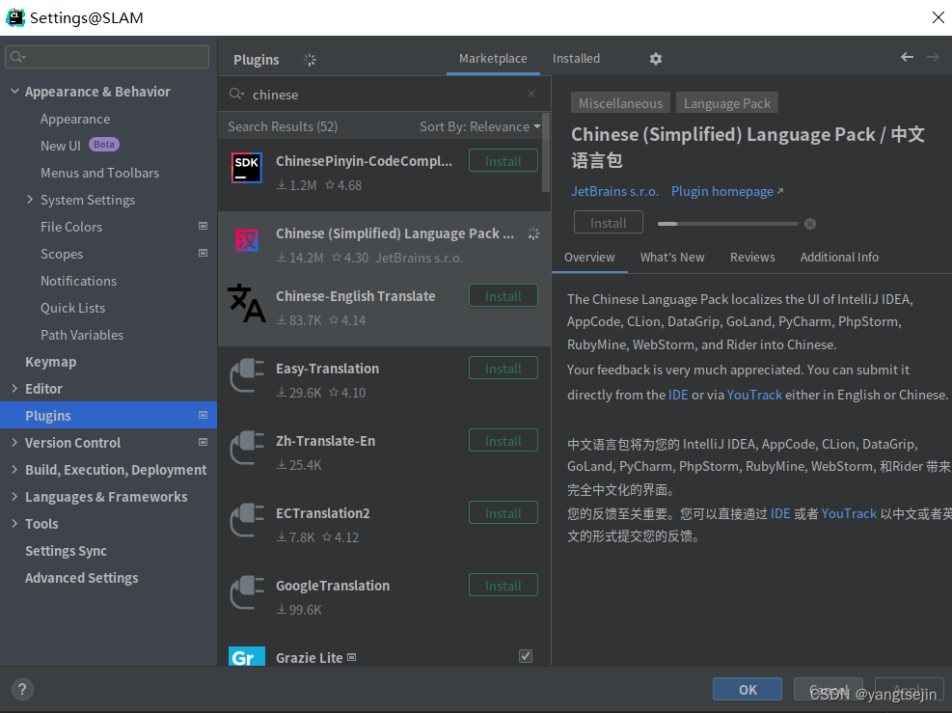The width and height of the screenshot is (952, 713).
Task: Select the Chinese-English Translate icon
Action: tap(247, 303)
